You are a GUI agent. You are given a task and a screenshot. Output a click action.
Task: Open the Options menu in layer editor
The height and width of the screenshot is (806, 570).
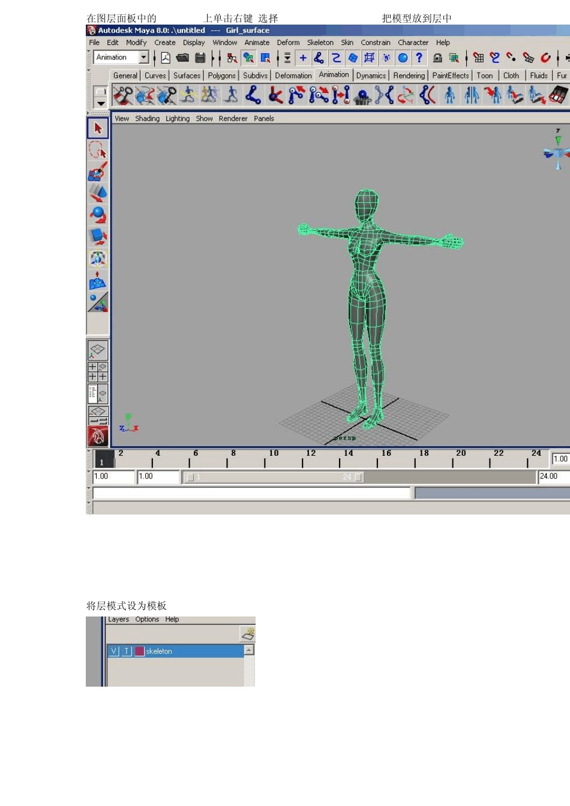click(147, 619)
